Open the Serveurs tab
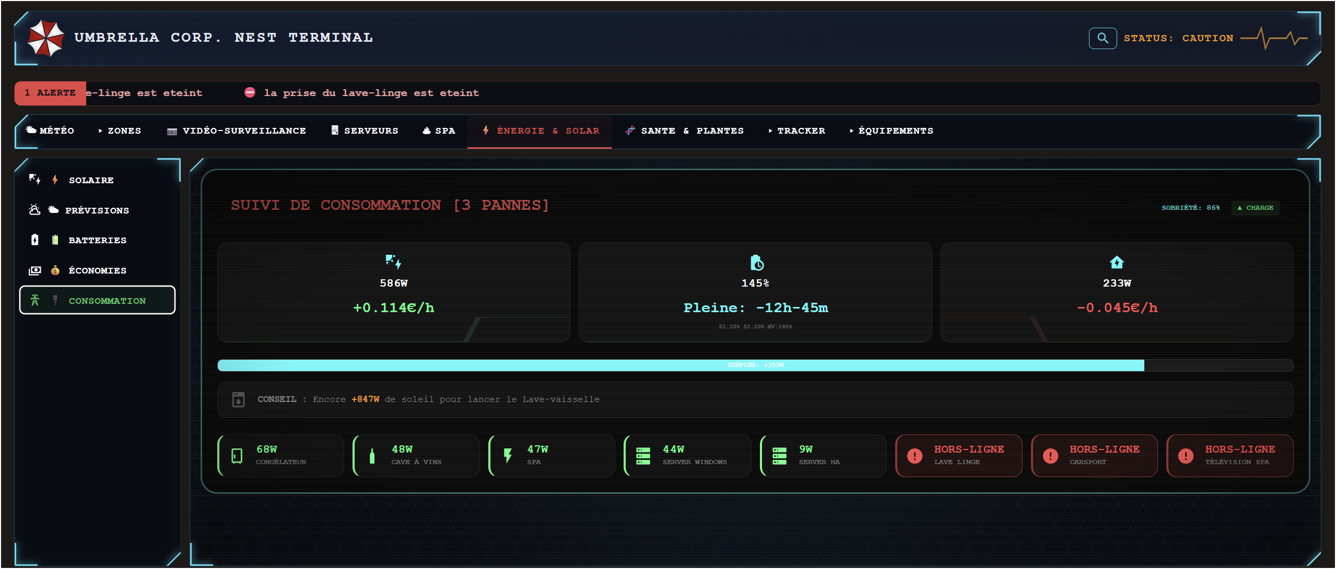Image resolution: width=1336 pixels, height=569 pixels. pos(365,131)
